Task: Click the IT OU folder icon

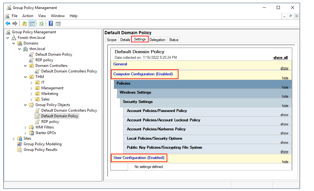Action: coord(37,82)
